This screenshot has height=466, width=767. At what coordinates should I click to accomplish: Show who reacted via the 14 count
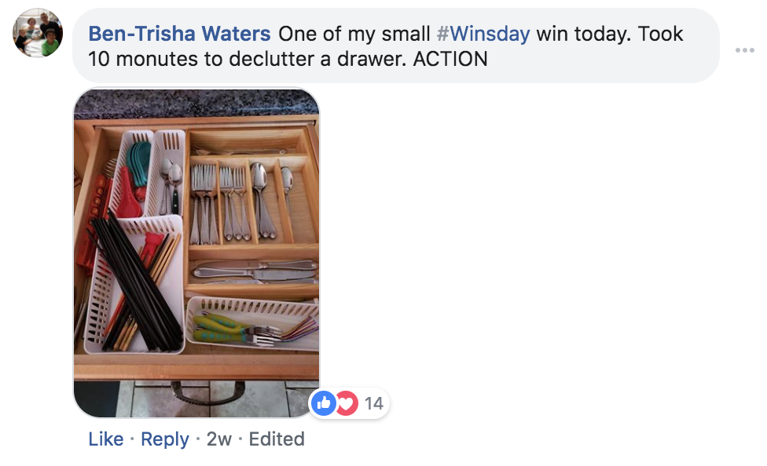374,403
